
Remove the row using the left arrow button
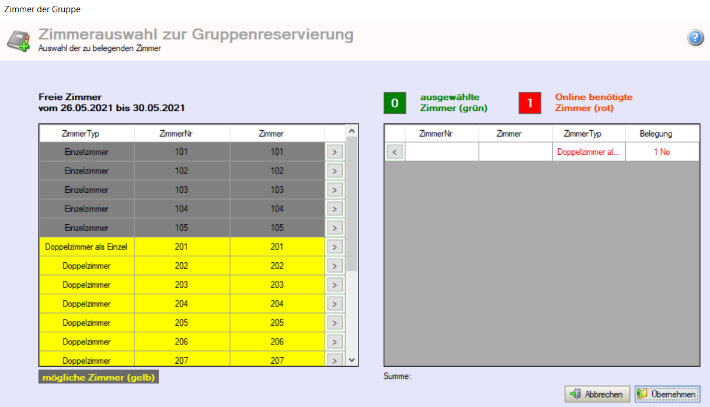click(395, 152)
